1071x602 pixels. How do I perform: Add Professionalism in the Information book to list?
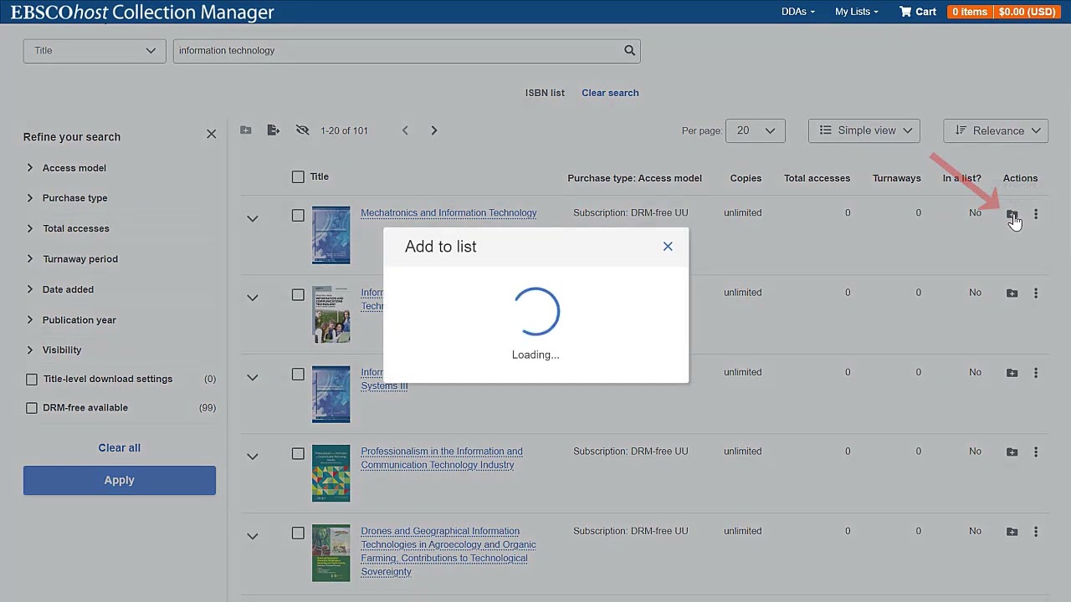pyautogui.click(x=1012, y=452)
